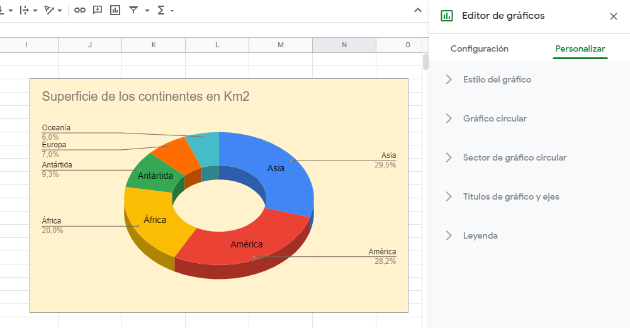Click the functions sigma icon
630x328 pixels.
coord(161,10)
